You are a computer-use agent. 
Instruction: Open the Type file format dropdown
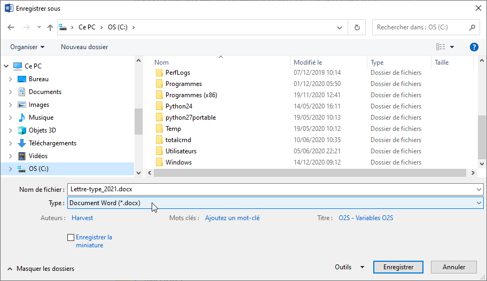click(x=275, y=203)
